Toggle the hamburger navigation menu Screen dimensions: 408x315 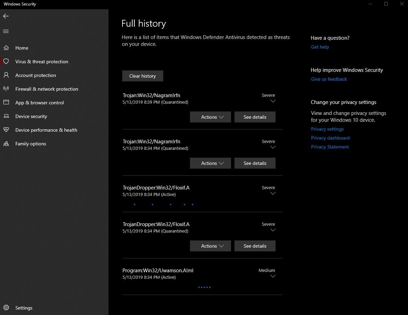pos(6,31)
